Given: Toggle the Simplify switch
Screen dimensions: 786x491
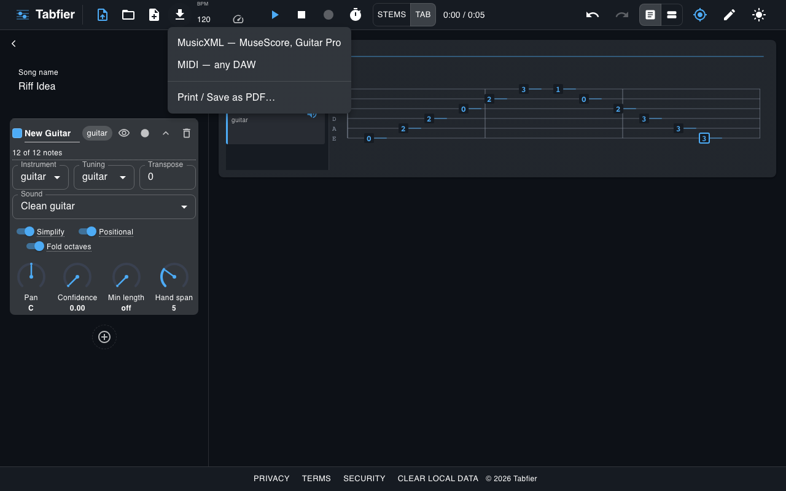Looking at the screenshot, I should pyautogui.click(x=25, y=231).
